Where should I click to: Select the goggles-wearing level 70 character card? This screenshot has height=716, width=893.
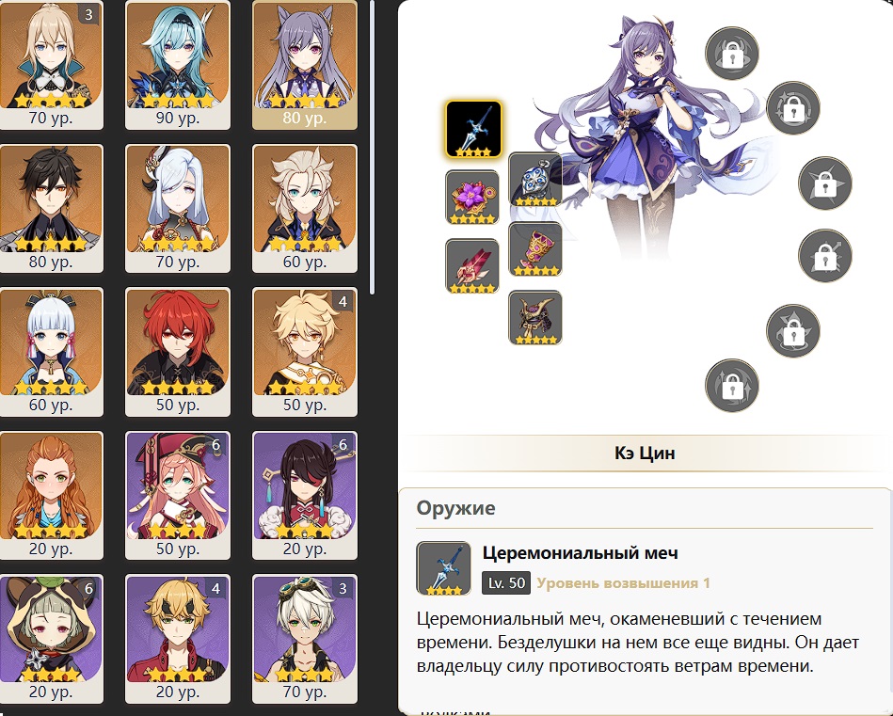pos(305,639)
